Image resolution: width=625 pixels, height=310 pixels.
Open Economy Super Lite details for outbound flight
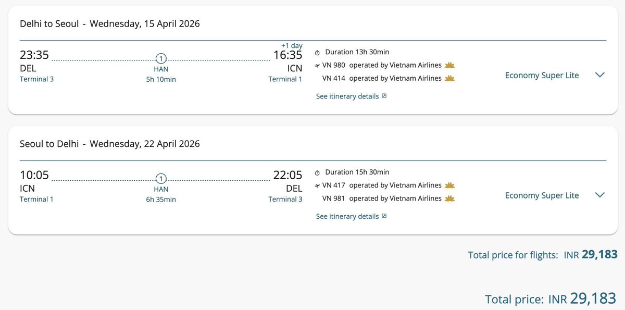542,75
